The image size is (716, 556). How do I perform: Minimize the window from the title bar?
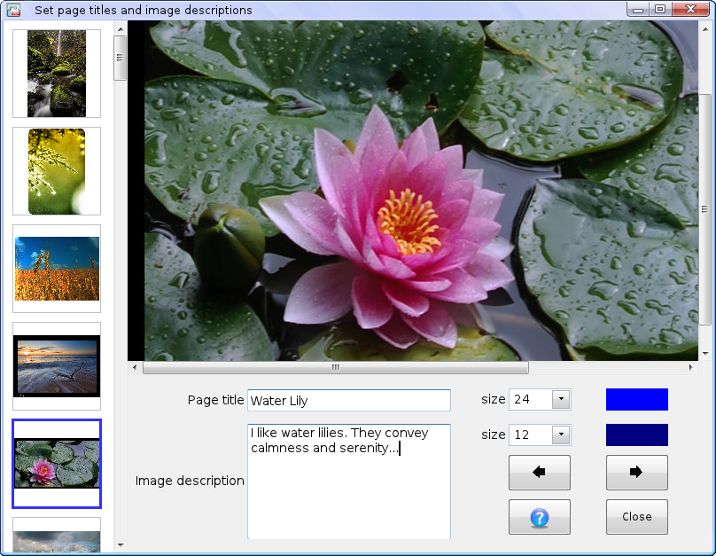click(638, 9)
